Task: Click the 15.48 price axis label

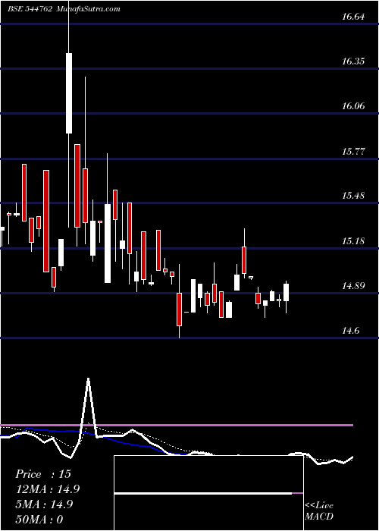Action: click(x=353, y=196)
